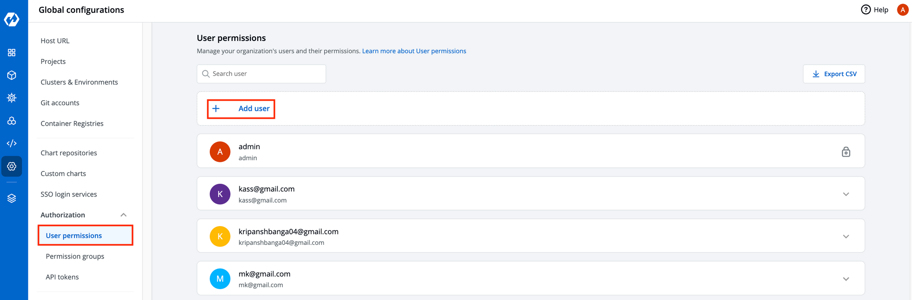This screenshot has width=912, height=300.
Task: Open Learn more about User permissions link
Action: click(x=414, y=51)
